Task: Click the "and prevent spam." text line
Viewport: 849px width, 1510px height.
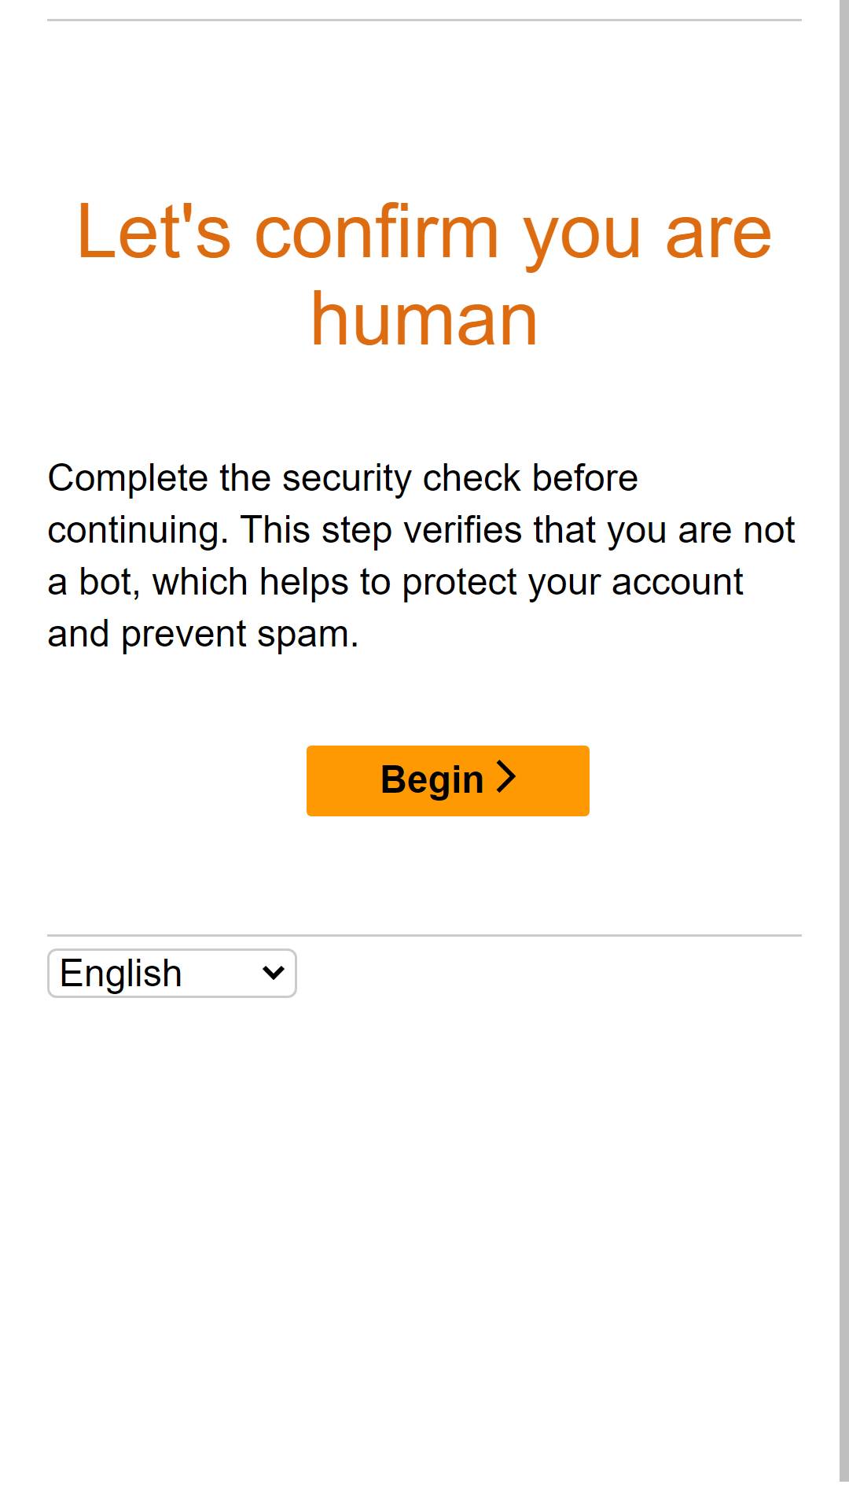Action: coord(203,634)
